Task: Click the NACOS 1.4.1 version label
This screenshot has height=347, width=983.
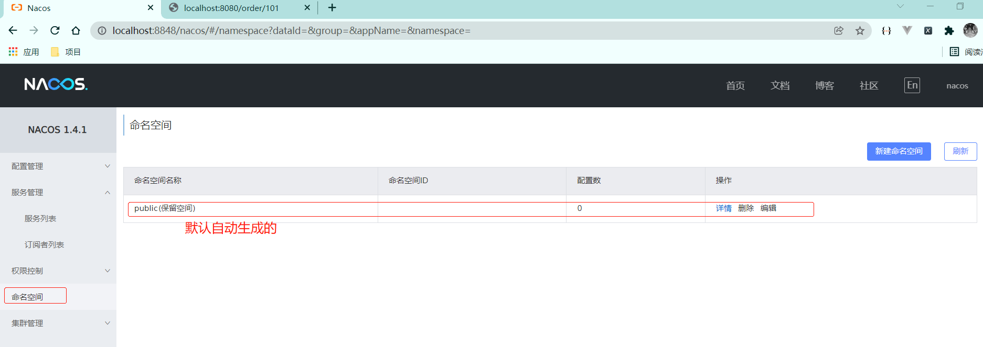Action: point(58,130)
